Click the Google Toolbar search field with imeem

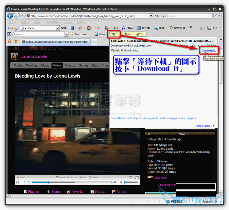point(38,28)
